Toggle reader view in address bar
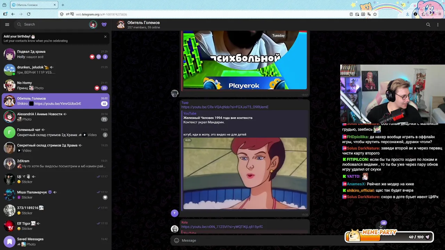The height and width of the screenshot is (250, 445). 351,14
